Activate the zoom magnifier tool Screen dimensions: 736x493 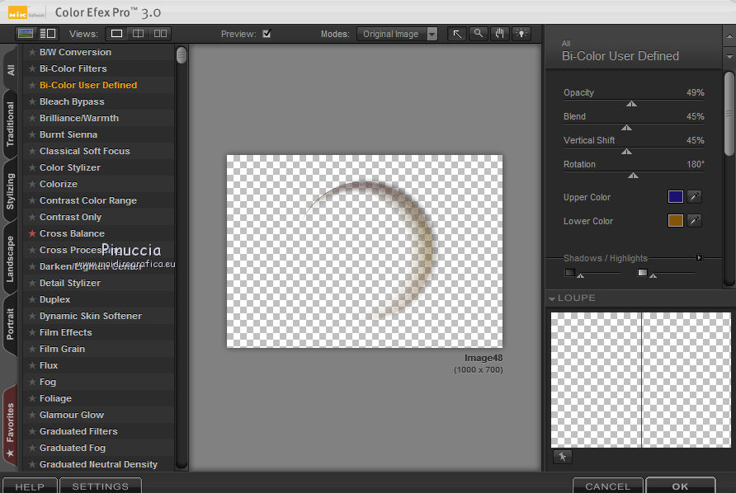tap(479, 34)
